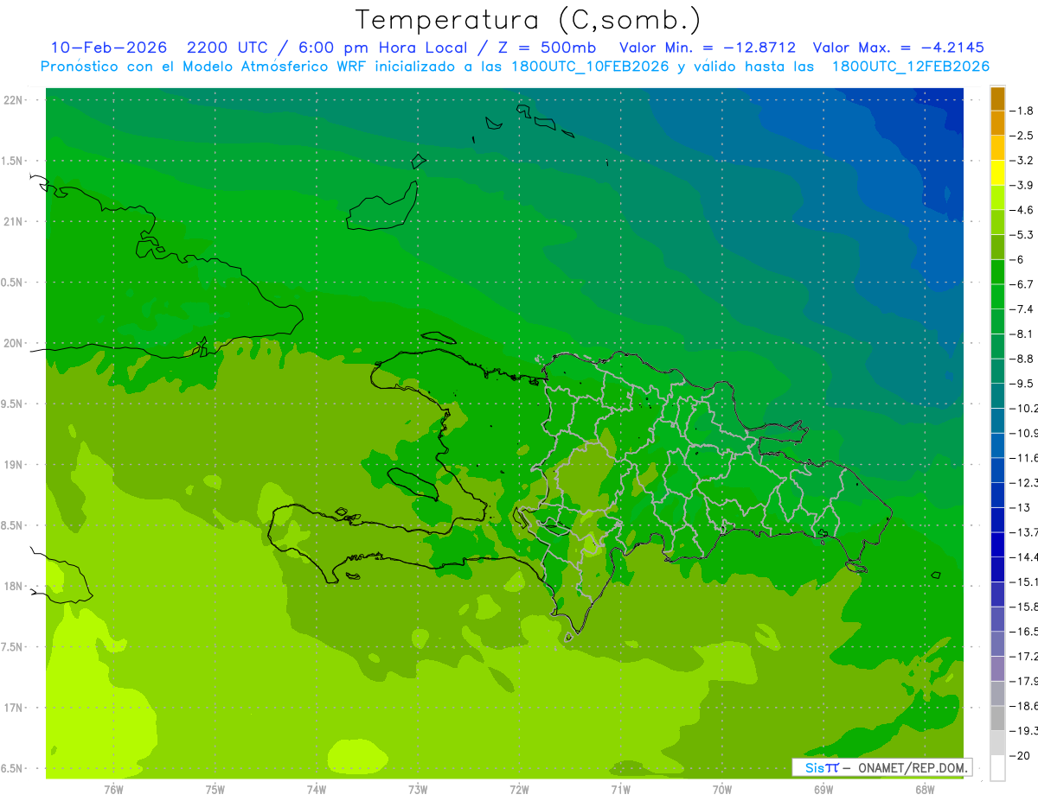
Task: Click the '22N' latitude axis label
Action: [14, 100]
